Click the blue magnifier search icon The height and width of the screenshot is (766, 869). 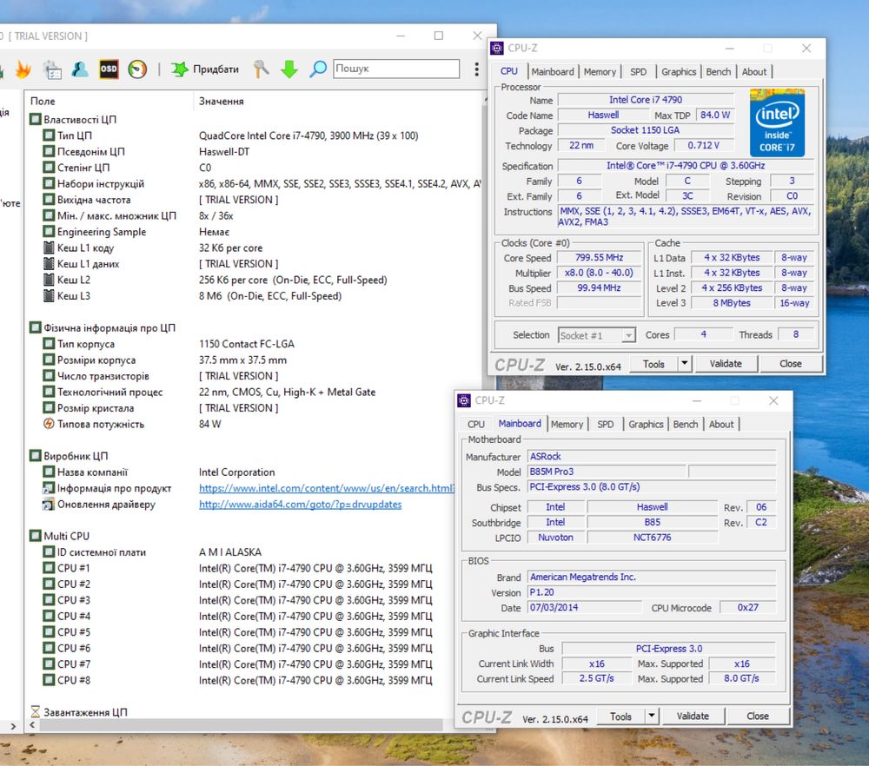(317, 69)
